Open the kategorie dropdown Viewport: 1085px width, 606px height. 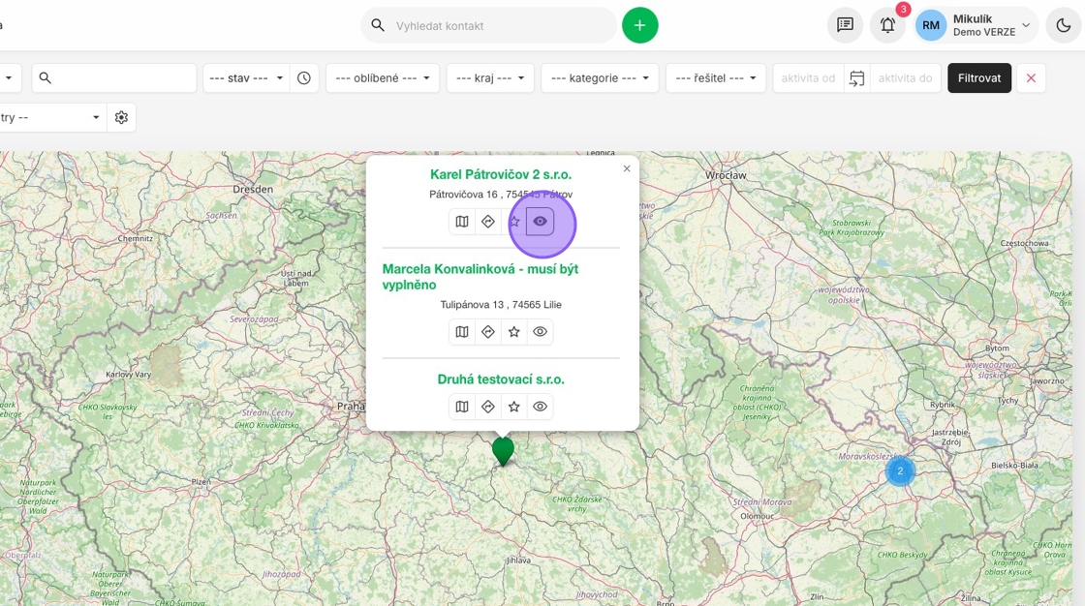click(600, 78)
